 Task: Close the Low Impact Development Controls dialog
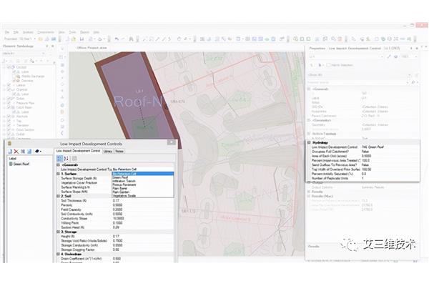point(172,142)
